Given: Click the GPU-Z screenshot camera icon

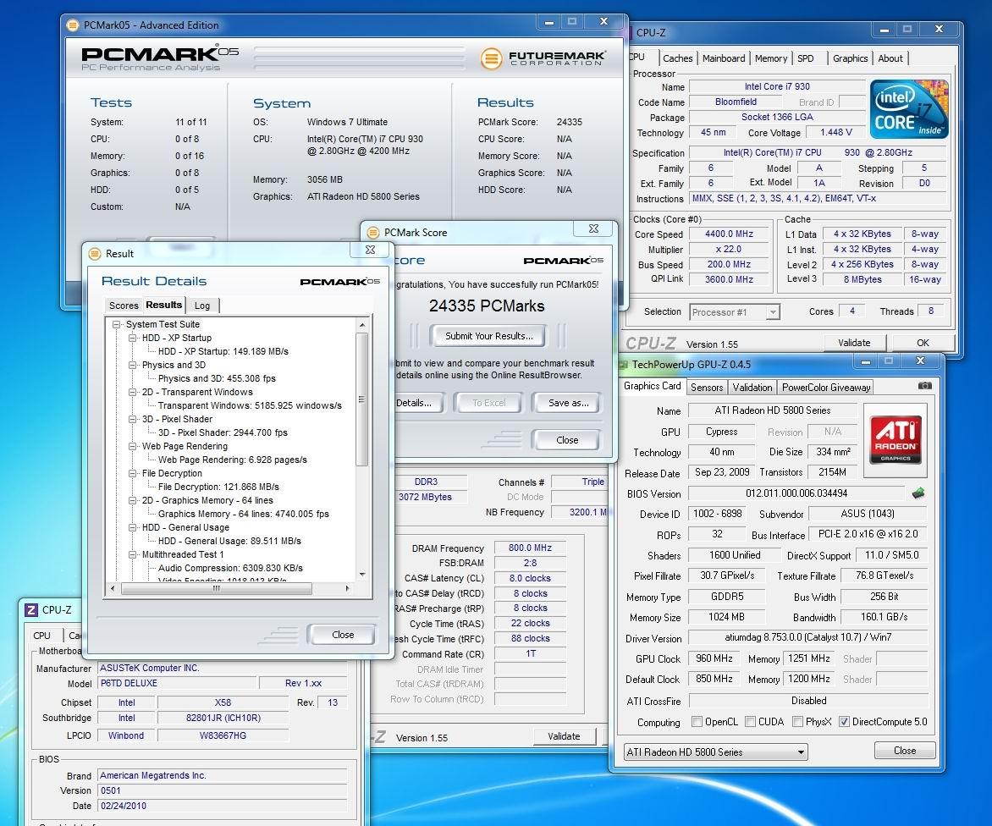Looking at the screenshot, I should [924, 385].
